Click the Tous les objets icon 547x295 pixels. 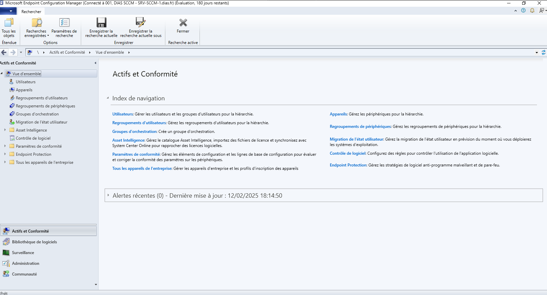(x=9, y=23)
